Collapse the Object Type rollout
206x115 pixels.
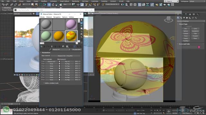tap(183, 24)
